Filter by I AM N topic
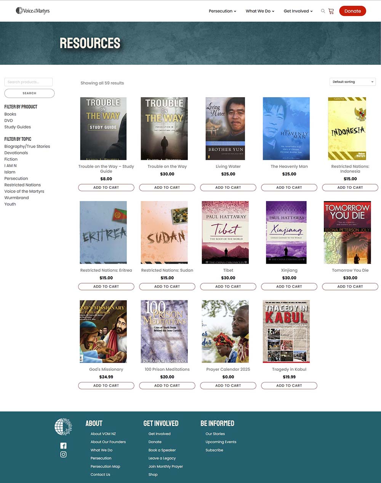The image size is (381, 483). (x=10, y=166)
